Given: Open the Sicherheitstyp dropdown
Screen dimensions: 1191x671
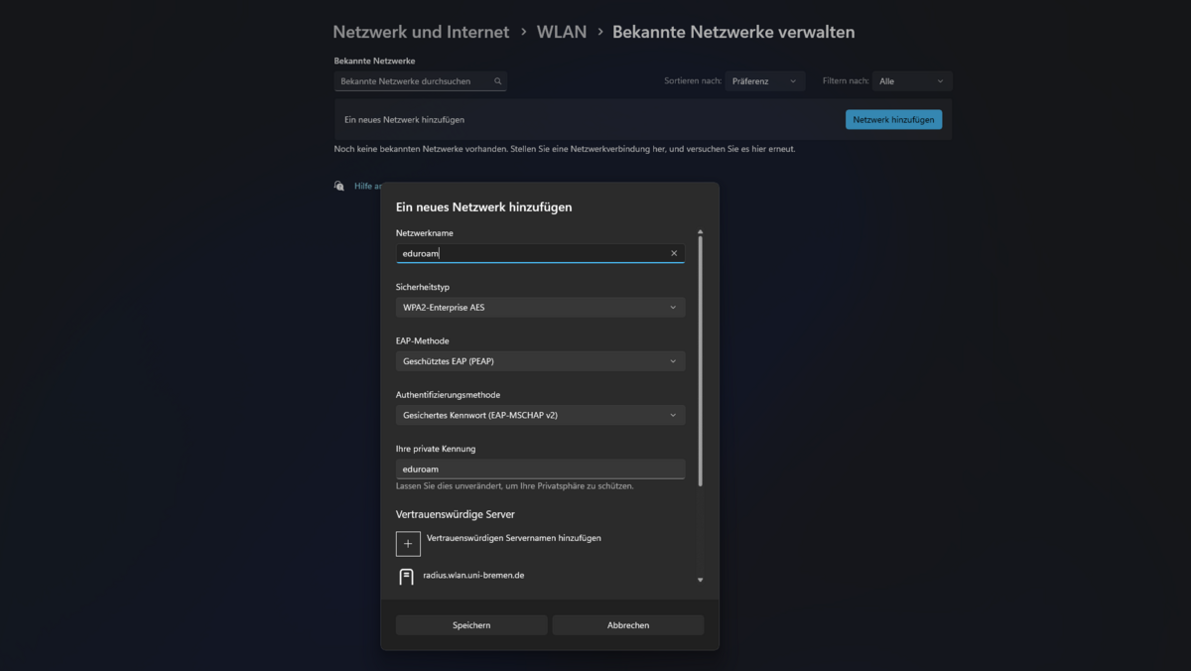Looking at the screenshot, I should tap(540, 308).
